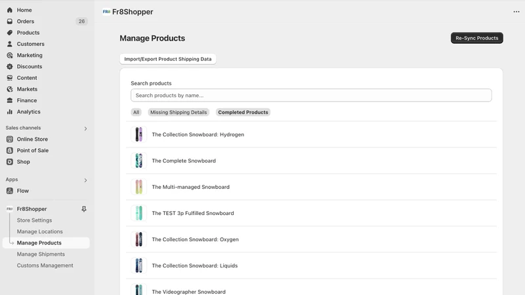Click the TEST 3p Fulfilled Snowboard thumbnail
The width and height of the screenshot is (525, 295).
coord(138,213)
